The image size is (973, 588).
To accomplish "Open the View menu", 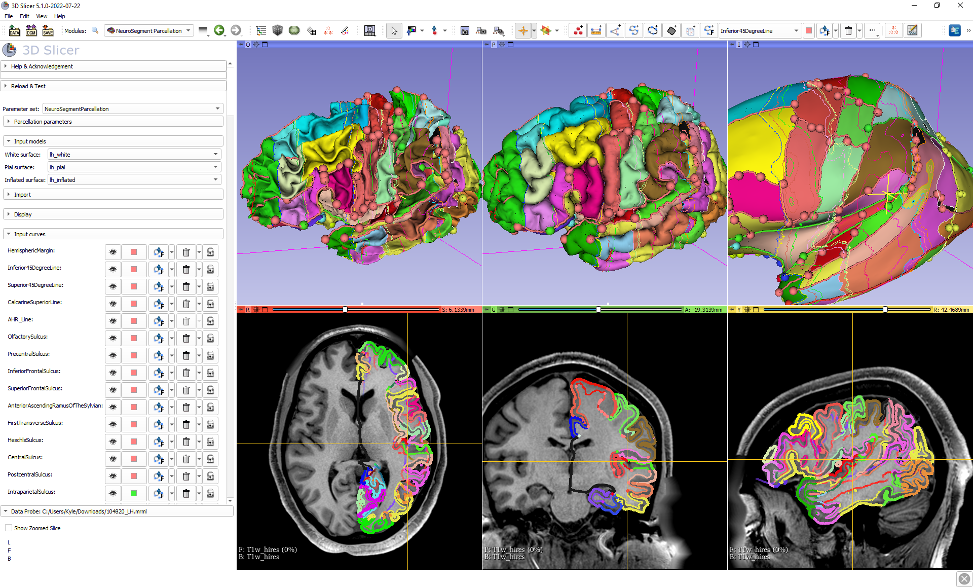I will 42,16.
